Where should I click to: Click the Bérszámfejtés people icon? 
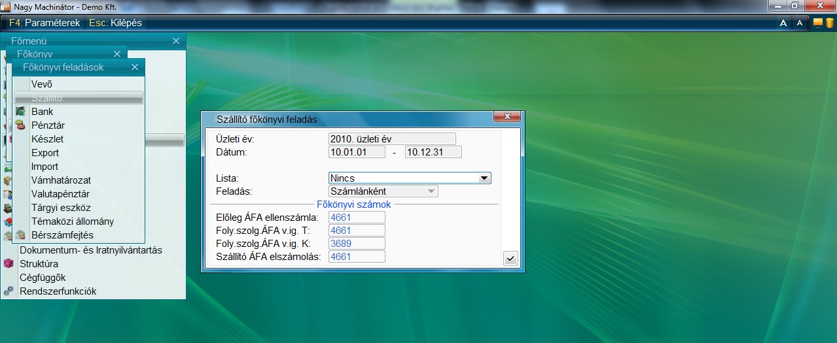[21, 235]
